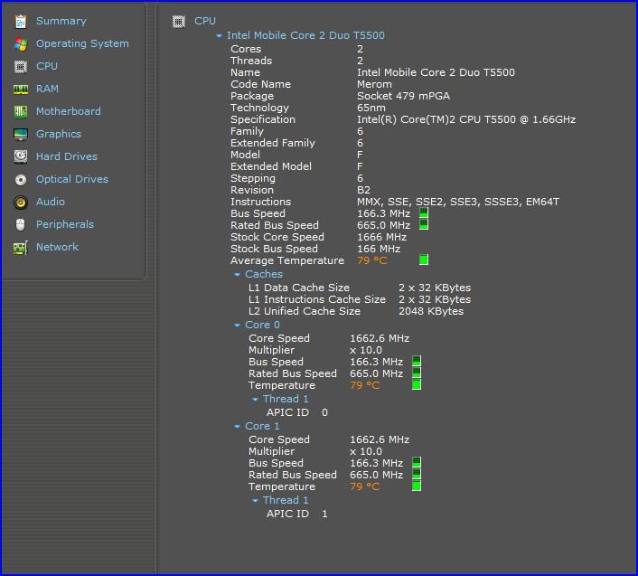The image size is (638, 576).
Task: Click the Core 0 heading label
Action: [262, 325]
